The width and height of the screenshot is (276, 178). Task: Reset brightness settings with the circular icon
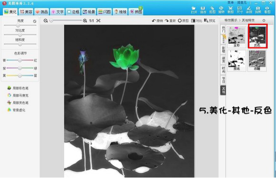pos(35,21)
